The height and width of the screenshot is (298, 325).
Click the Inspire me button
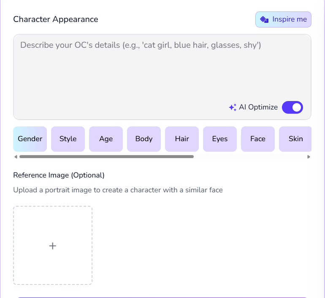tap(283, 19)
